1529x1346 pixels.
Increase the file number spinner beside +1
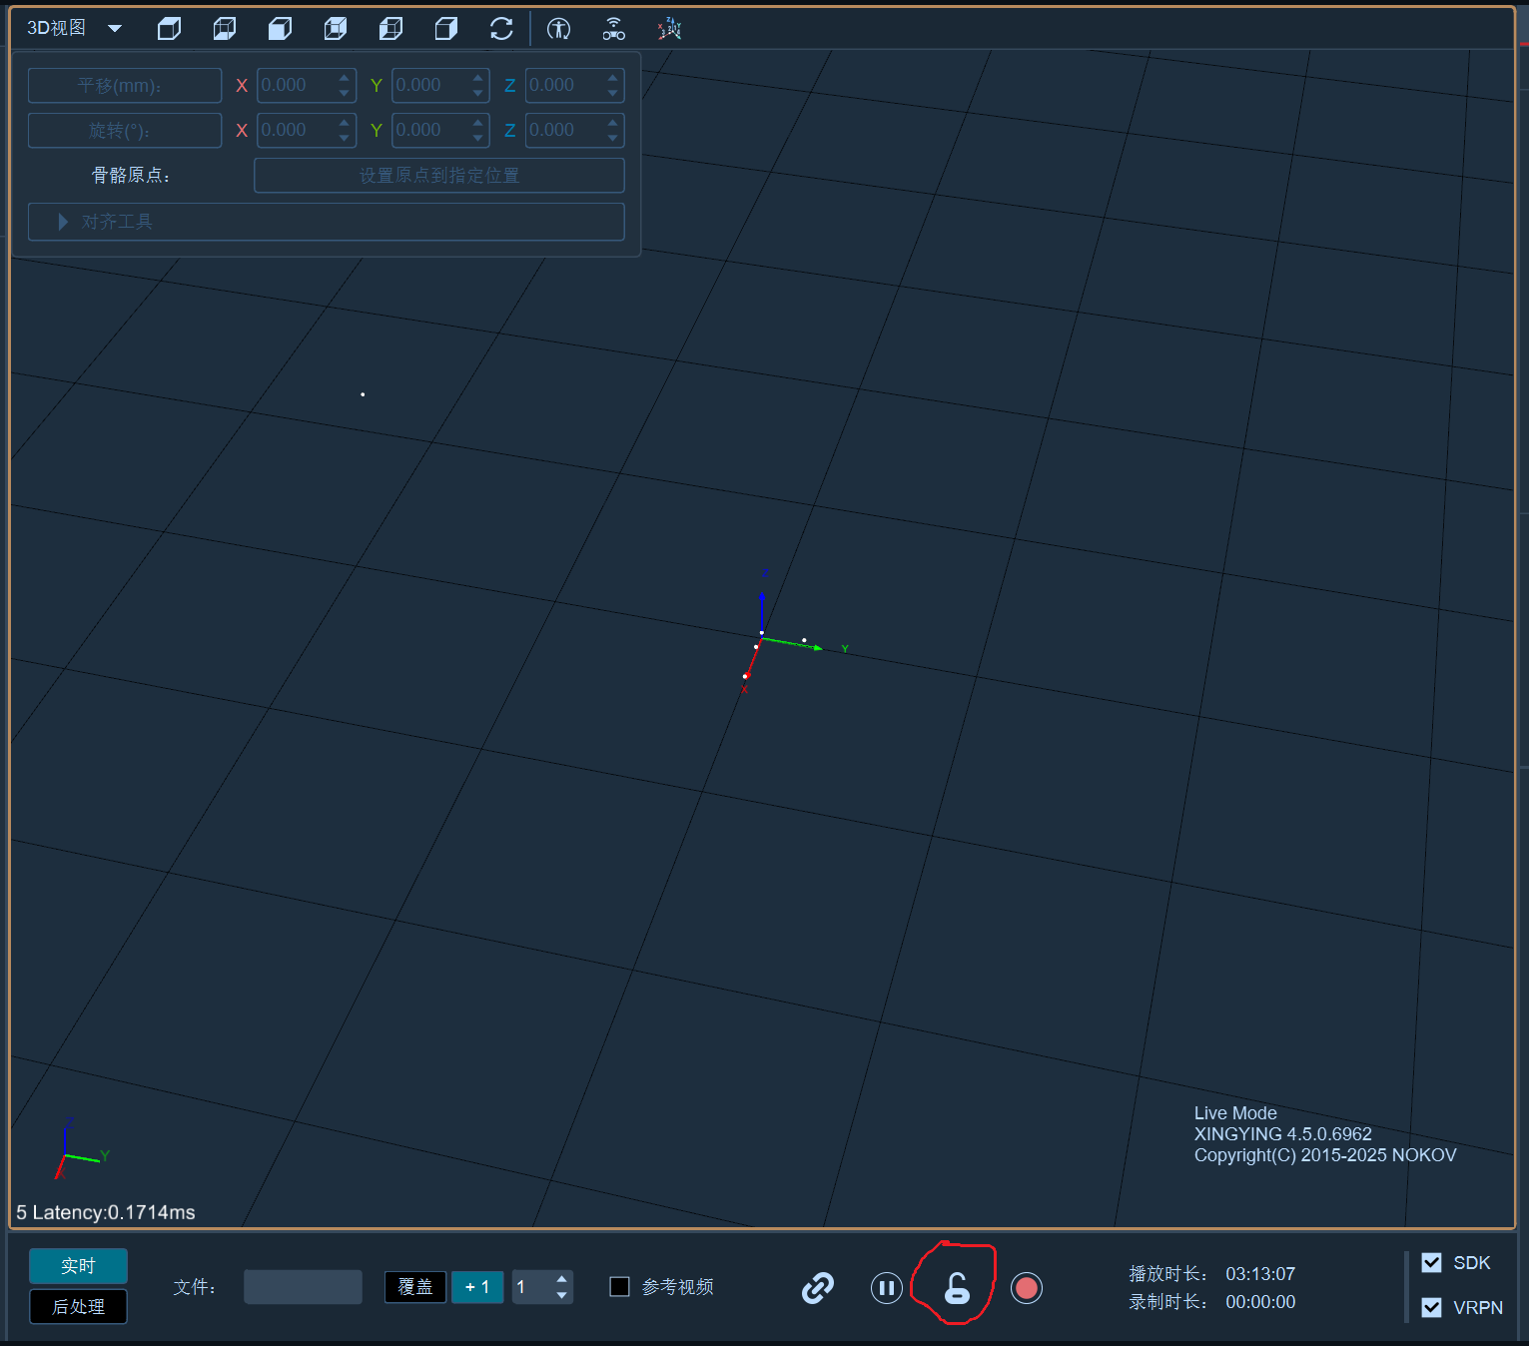coord(562,1279)
